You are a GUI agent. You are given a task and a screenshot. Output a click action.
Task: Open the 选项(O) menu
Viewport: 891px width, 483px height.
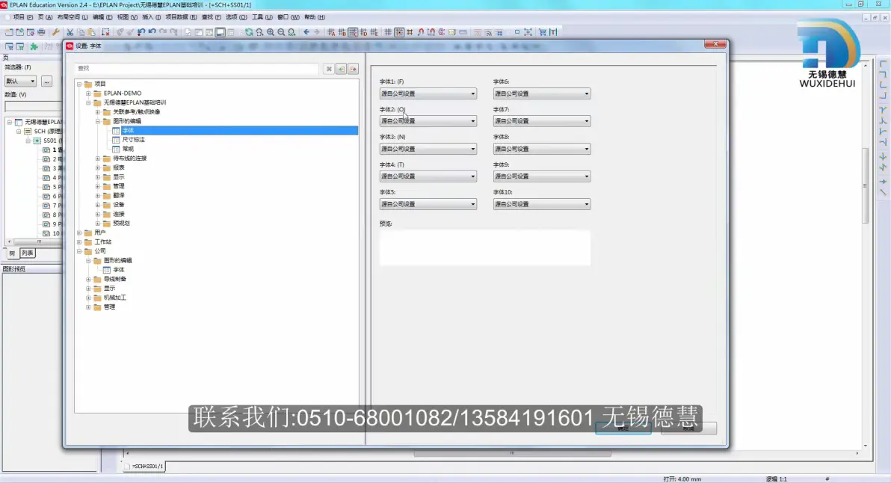236,17
